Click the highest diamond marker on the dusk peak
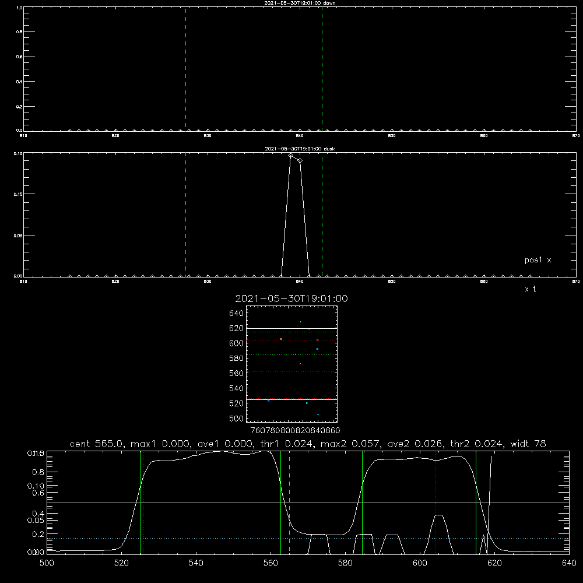 (291, 156)
